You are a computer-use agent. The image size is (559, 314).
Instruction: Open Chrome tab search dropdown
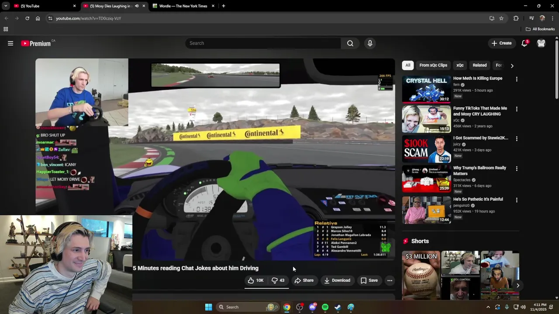(x=6, y=6)
